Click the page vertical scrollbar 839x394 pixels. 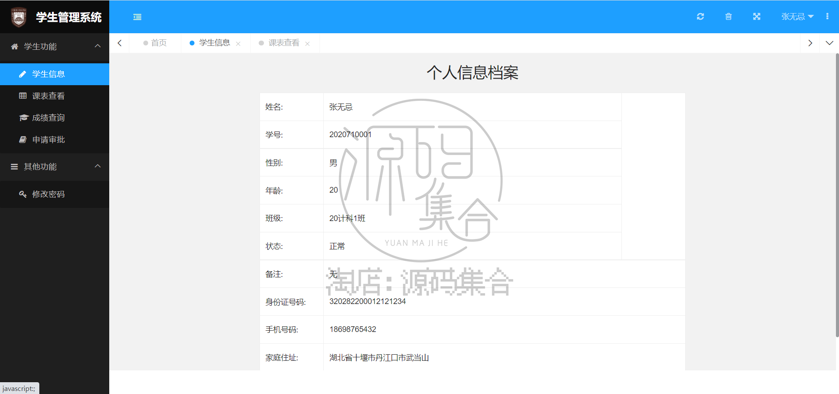pos(837,195)
